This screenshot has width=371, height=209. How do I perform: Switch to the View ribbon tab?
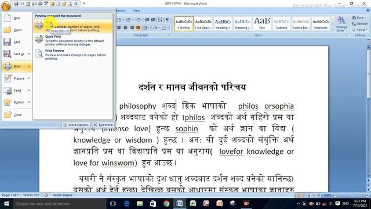pos(136,10)
